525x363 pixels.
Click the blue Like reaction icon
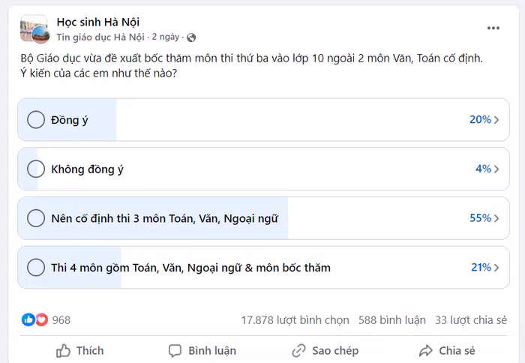[x=28, y=320]
